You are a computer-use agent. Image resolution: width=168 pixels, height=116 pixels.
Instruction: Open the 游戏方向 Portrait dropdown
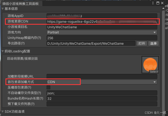coord(102,32)
